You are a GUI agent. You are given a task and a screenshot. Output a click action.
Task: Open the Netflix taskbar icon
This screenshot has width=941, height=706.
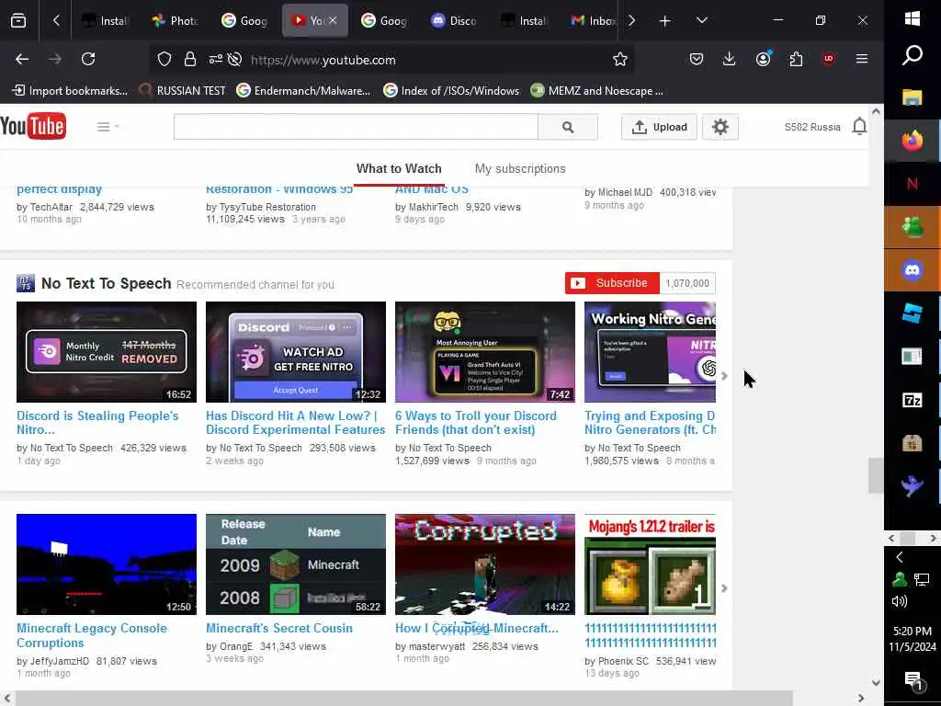click(913, 184)
